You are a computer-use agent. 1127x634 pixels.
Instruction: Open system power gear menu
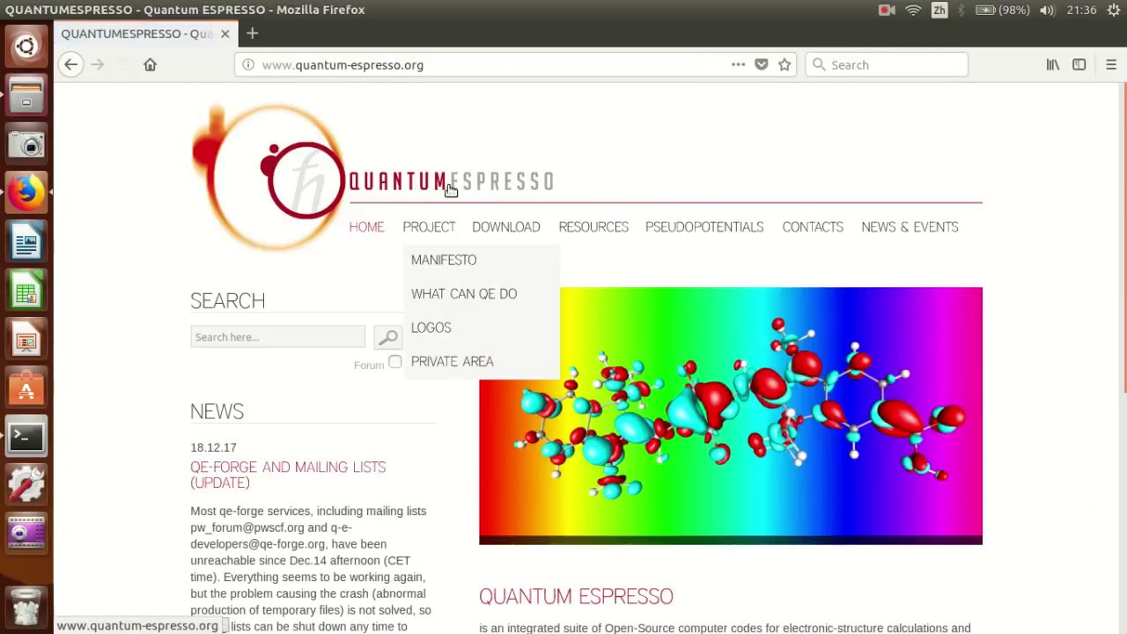[x=1114, y=10]
